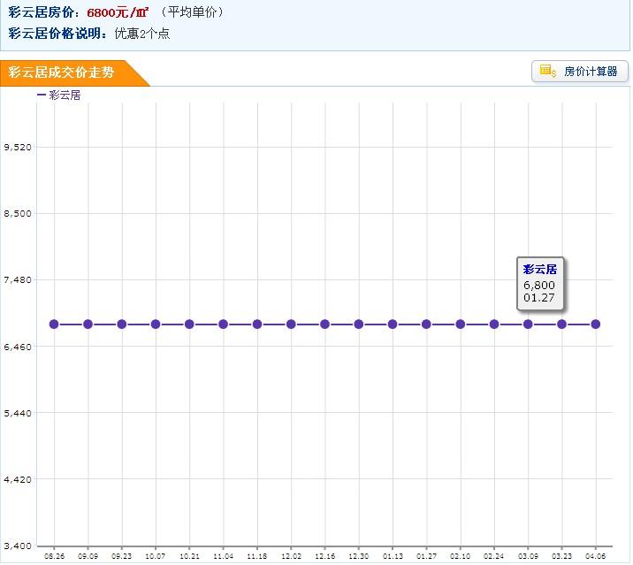Click the 8,500 y-axis label
Viewport: 633px width, 565px height.
pos(18,214)
